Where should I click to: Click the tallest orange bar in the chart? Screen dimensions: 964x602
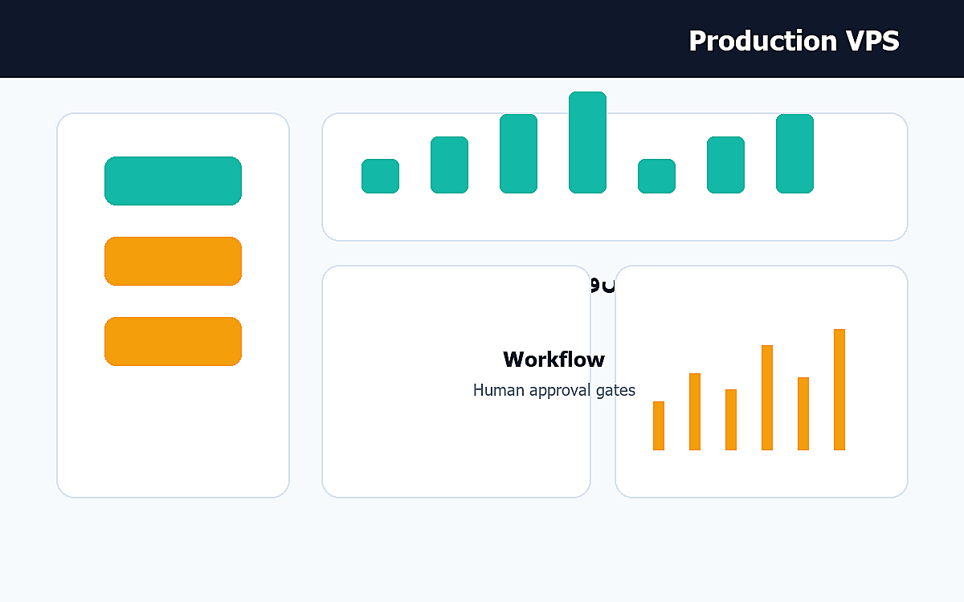tap(839, 389)
